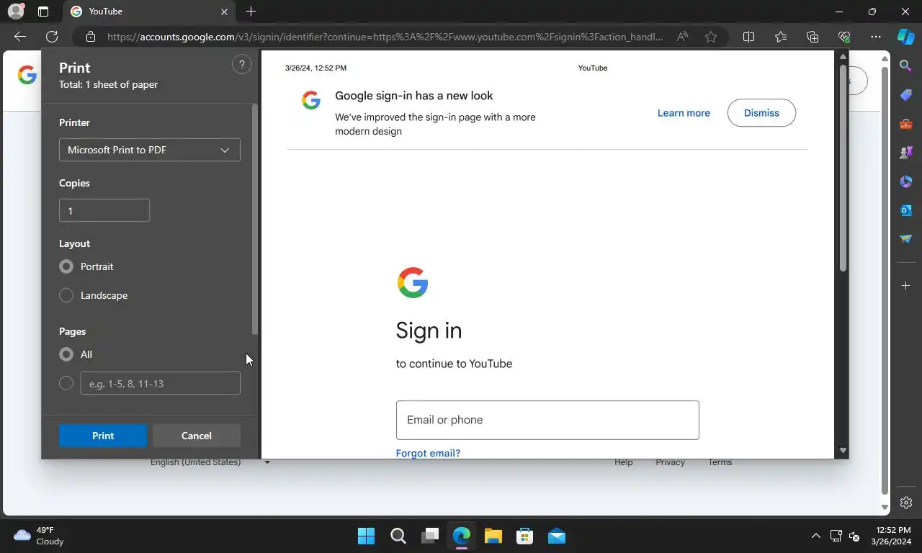Open the sidebar Shopping tag icon
Image resolution: width=922 pixels, height=553 pixels.
click(x=906, y=95)
